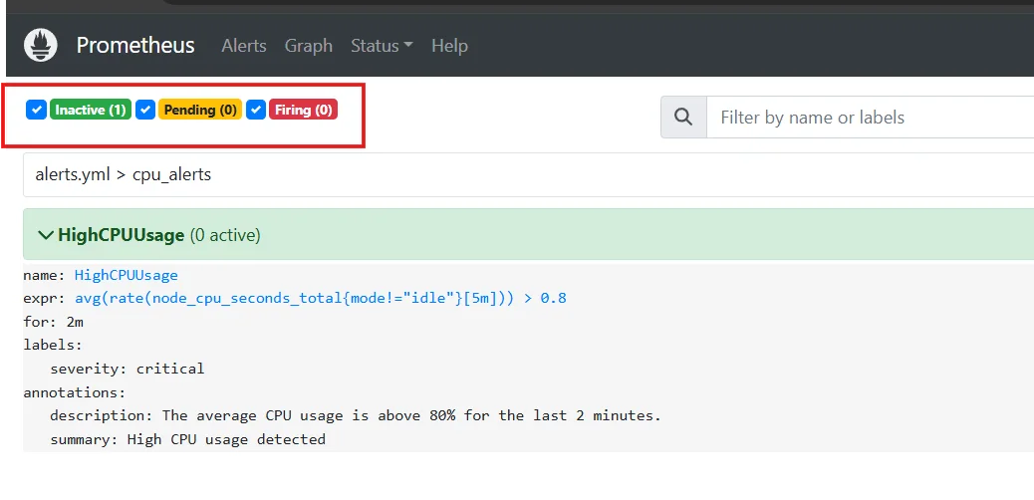The height and width of the screenshot is (500, 1034).
Task: Open the Status dropdown menu
Action: click(382, 46)
